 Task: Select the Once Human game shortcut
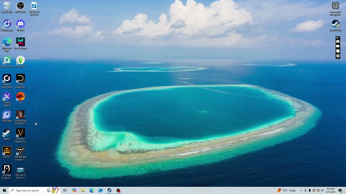pyautogui.click(x=21, y=43)
